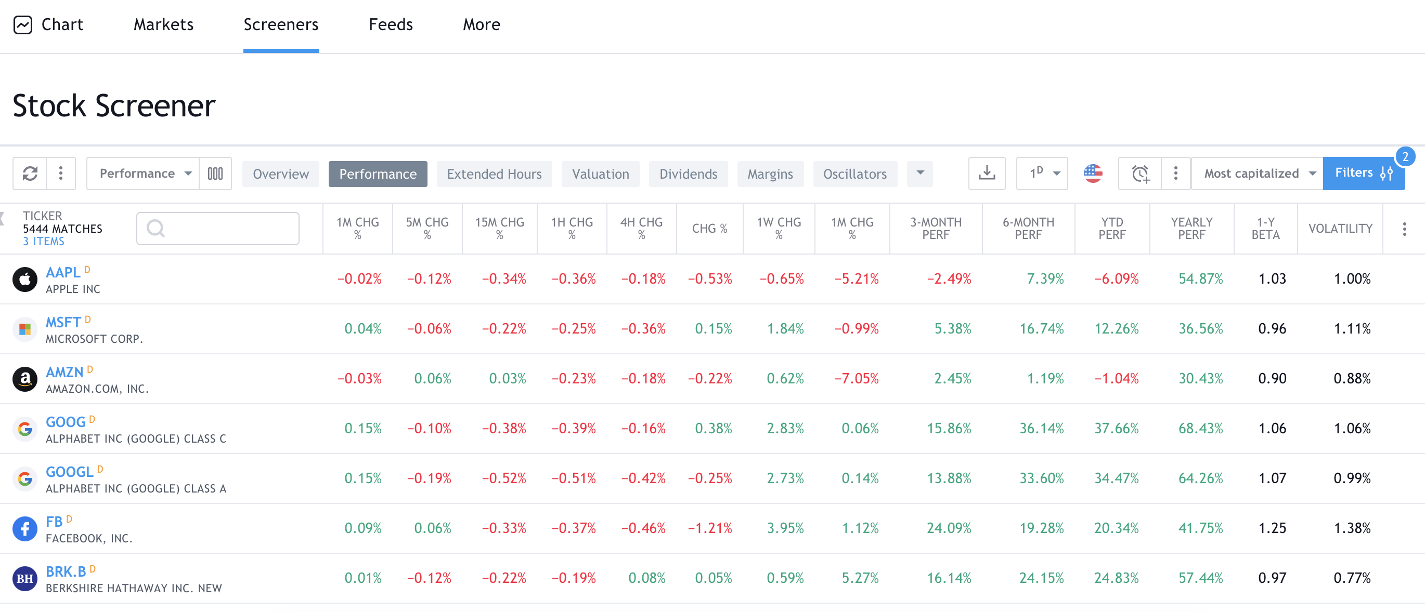Sort by 5M CHG % column
Viewport: 1425px width, 612px height.
(x=427, y=229)
